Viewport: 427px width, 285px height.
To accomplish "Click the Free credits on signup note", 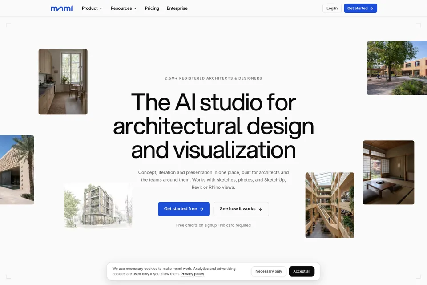I will (213, 225).
